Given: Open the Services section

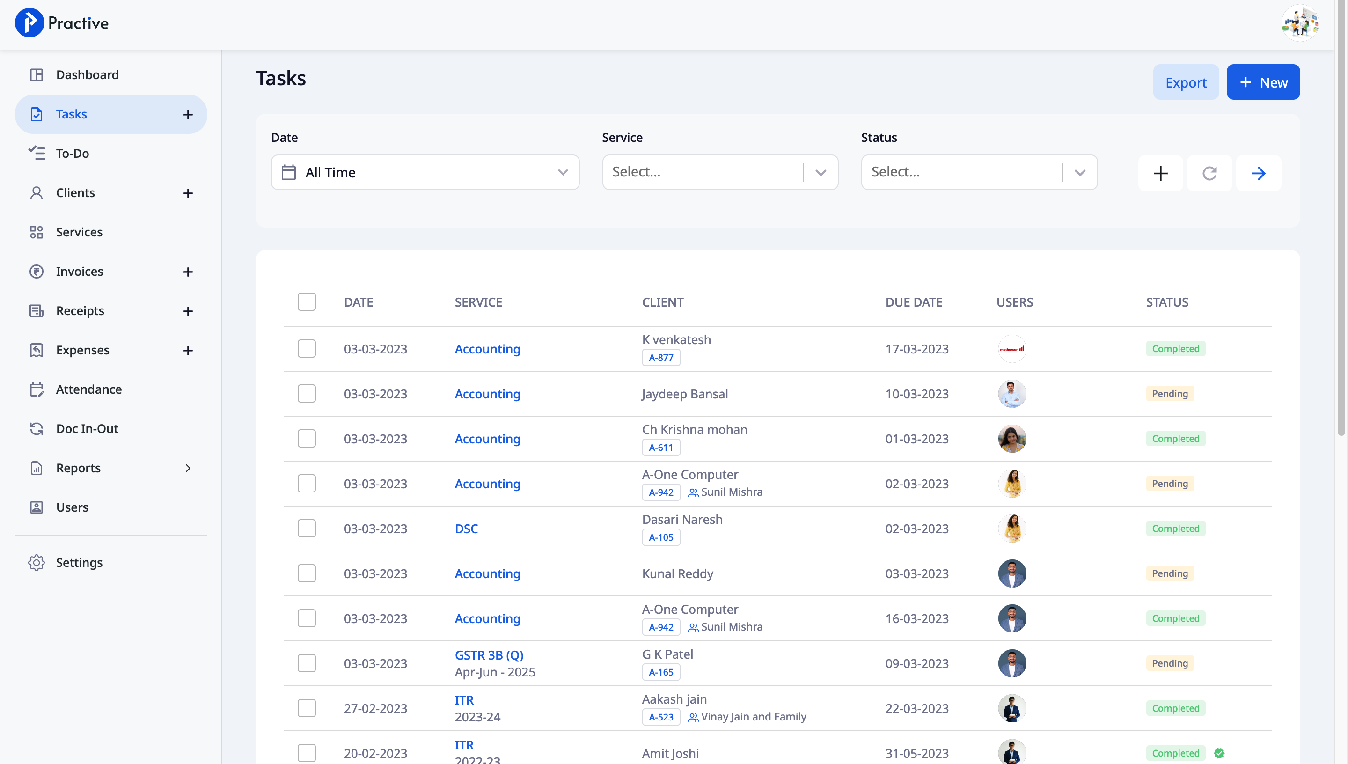Looking at the screenshot, I should click(x=79, y=232).
